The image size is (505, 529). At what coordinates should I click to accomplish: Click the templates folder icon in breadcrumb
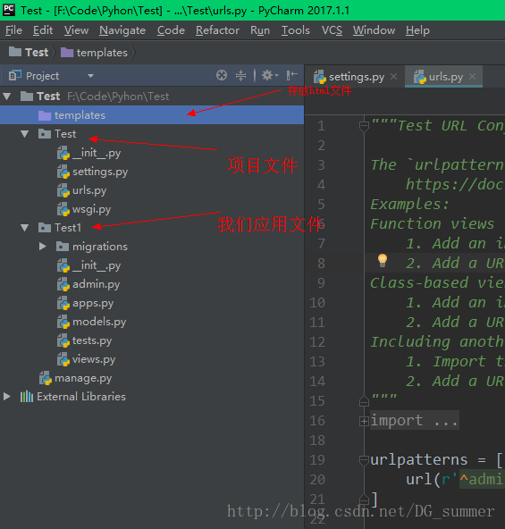(x=67, y=53)
